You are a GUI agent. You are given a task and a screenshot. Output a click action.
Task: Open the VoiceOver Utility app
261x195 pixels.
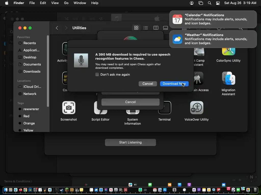tap(197, 108)
